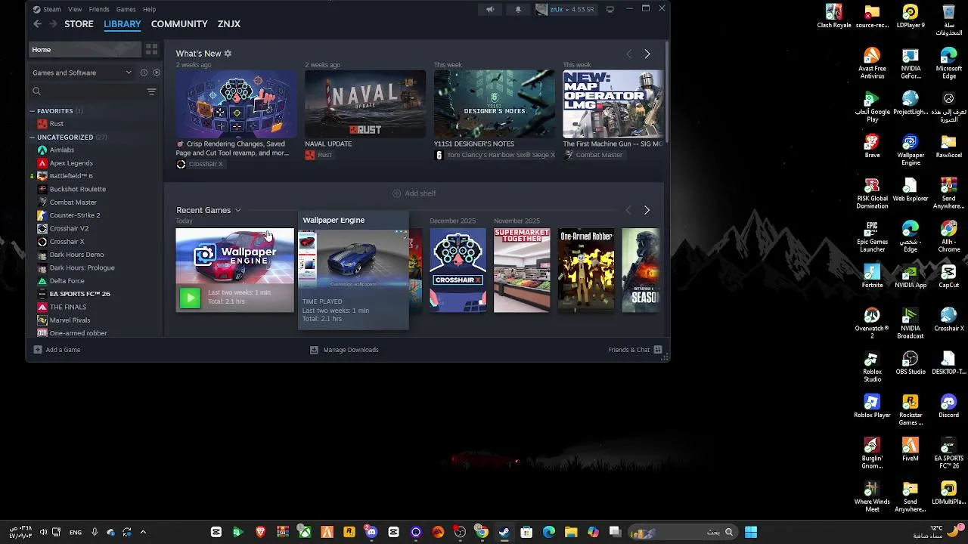Open the Friends menu
This screenshot has height=544, width=968.
[99, 9]
